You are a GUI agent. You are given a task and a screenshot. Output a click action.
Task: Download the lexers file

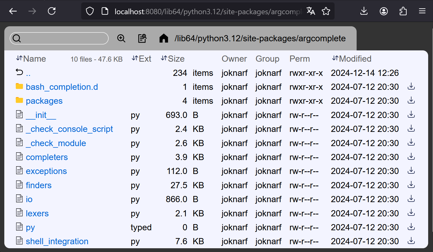(411, 213)
